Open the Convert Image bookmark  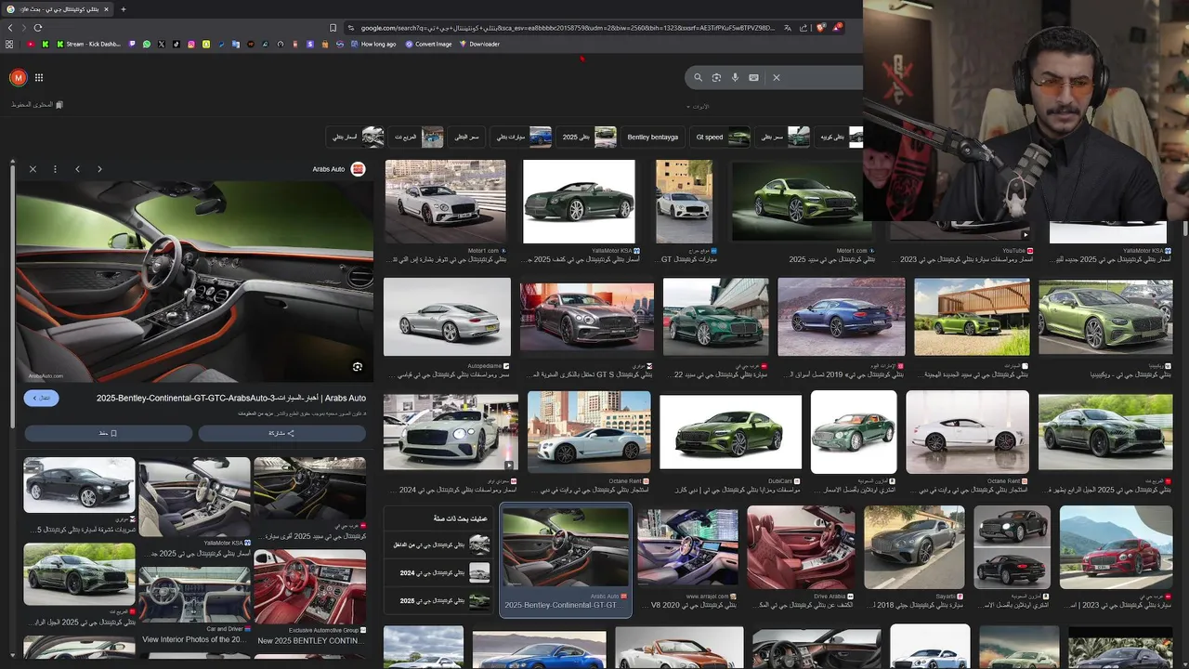428,44
